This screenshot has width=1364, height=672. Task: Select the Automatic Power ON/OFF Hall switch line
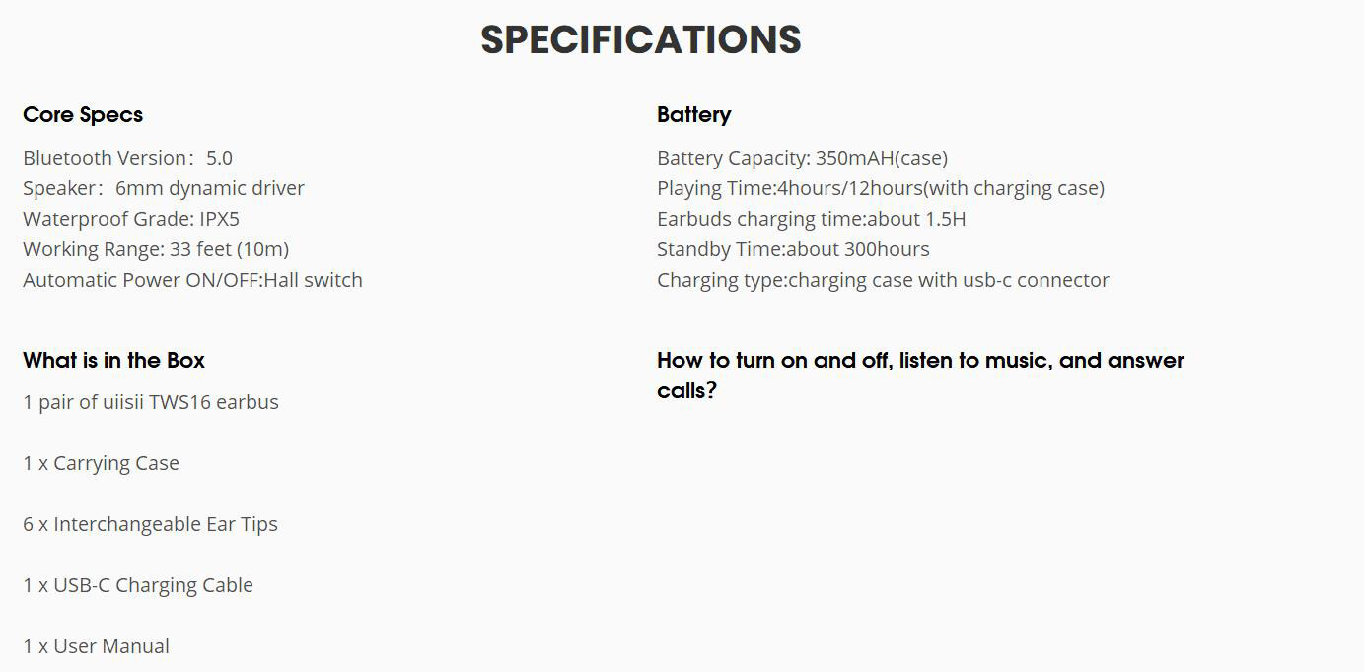pyautogui.click(x=192, y=280)
